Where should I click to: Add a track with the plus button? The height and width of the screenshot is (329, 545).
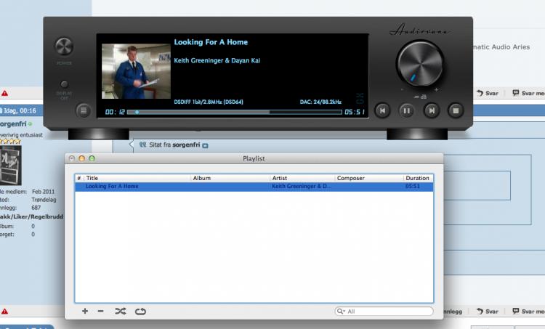pyautogui.click(x=85, y=311)
